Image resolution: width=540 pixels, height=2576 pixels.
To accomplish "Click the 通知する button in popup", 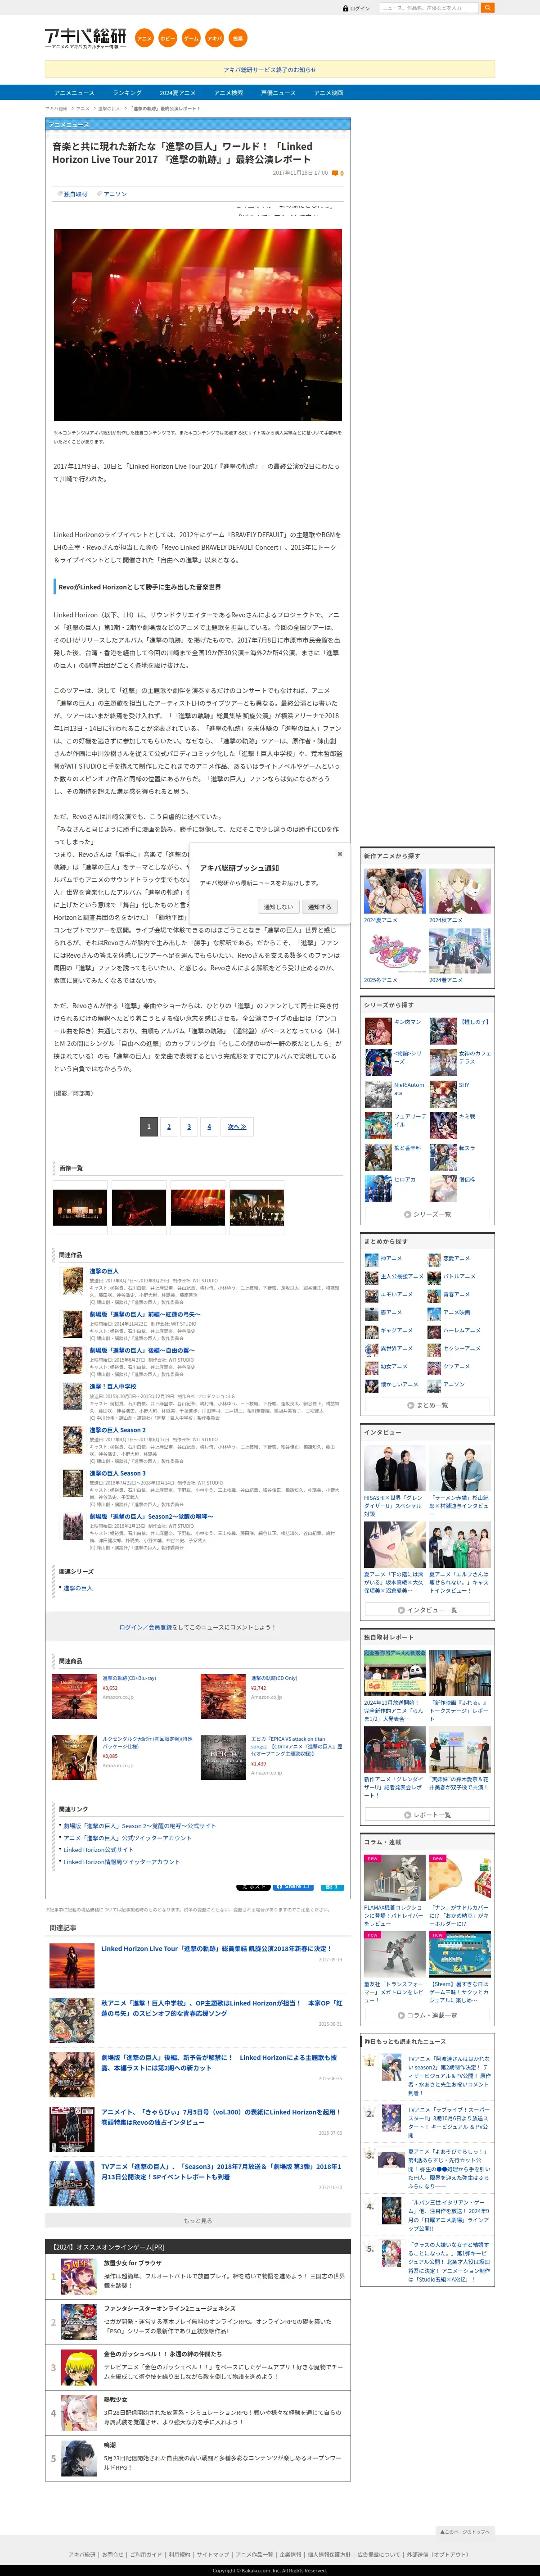I will point(319,907).
